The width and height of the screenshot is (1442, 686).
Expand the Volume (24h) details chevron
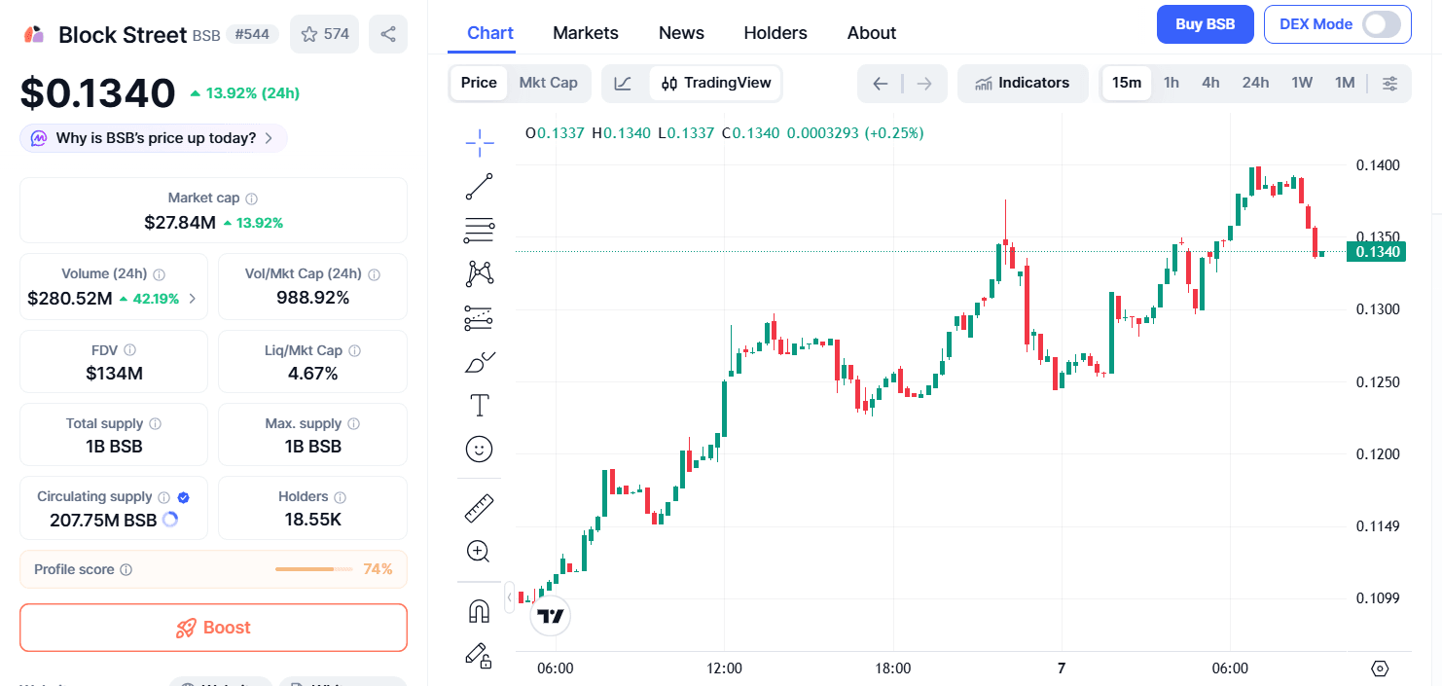(x=192, y=299)
